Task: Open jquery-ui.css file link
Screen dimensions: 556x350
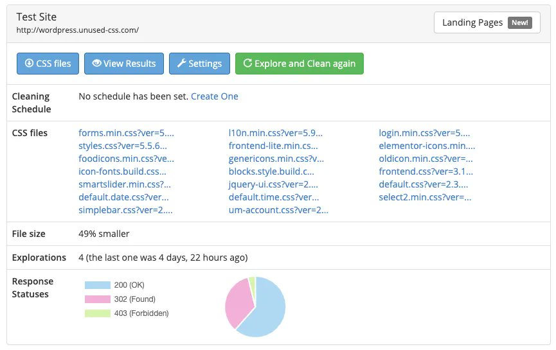Action: point(273,184)
